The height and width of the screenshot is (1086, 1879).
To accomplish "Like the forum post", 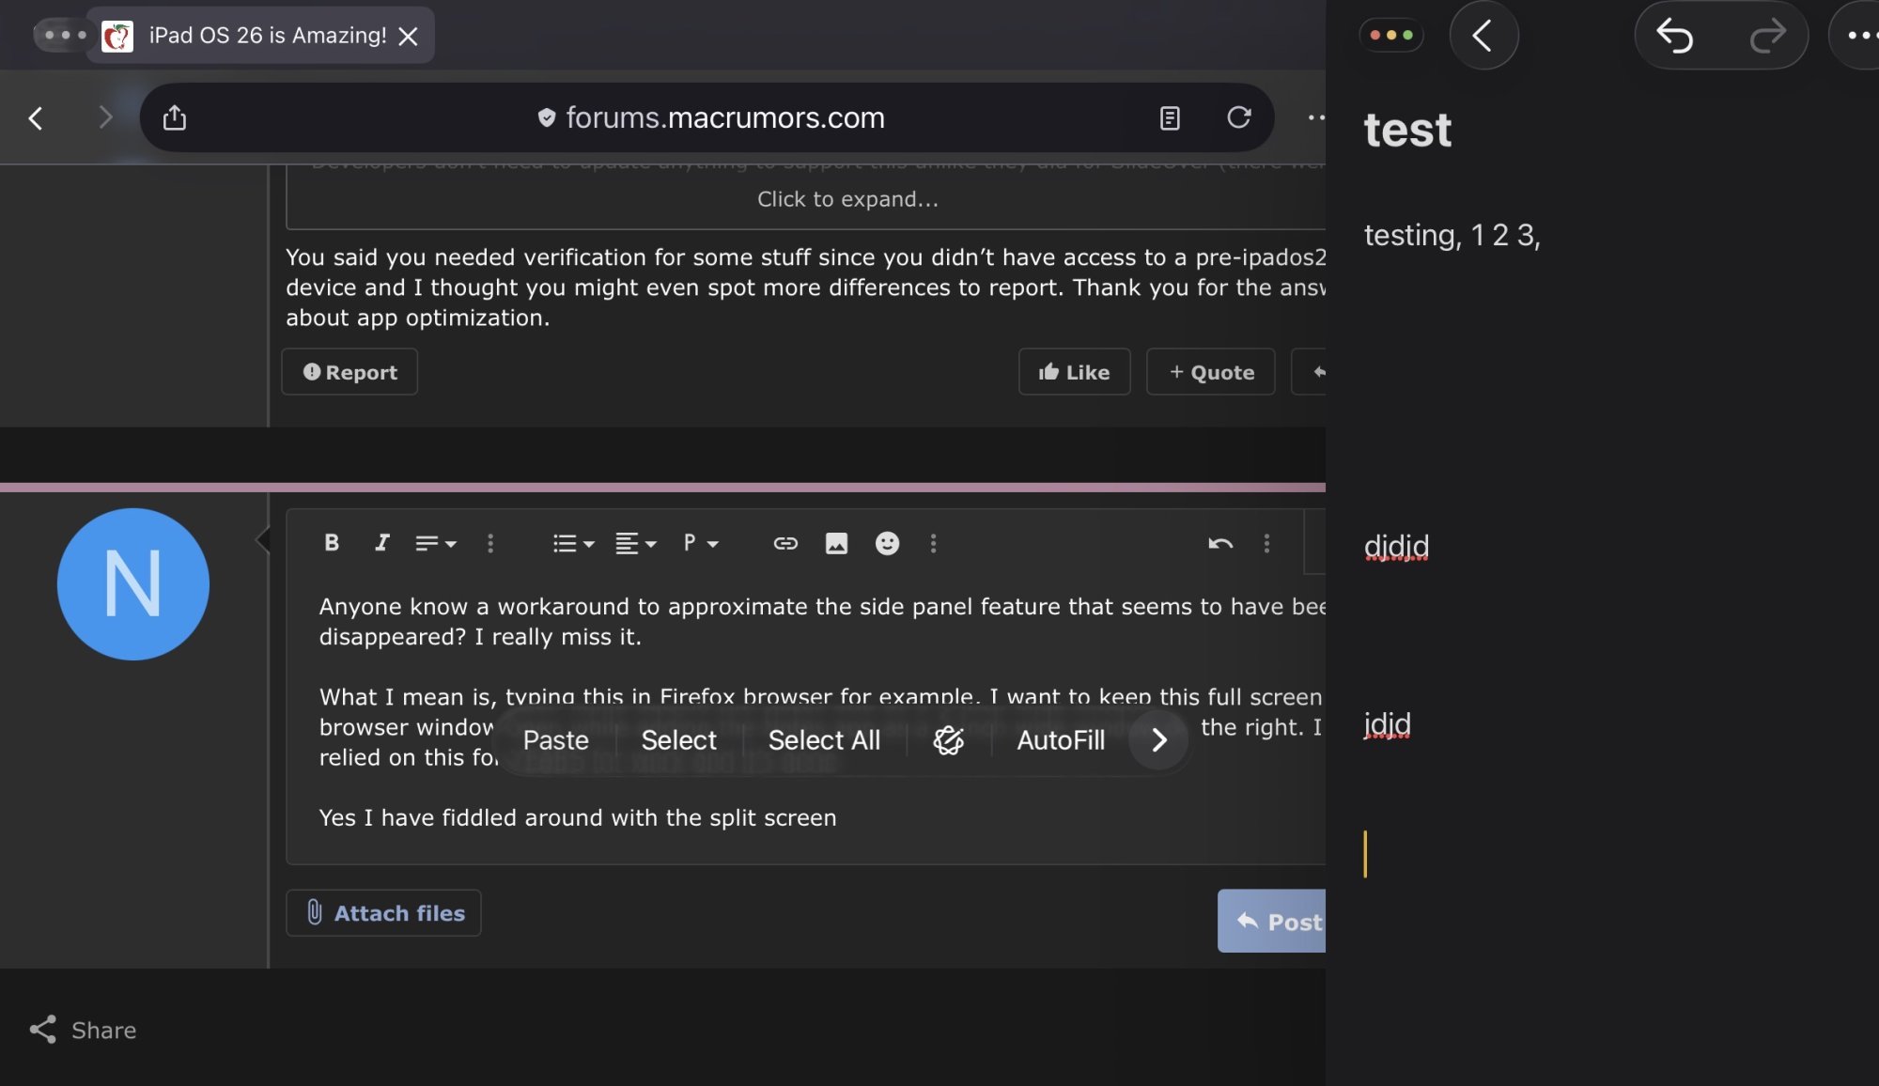I will [x=1074, y=372].
